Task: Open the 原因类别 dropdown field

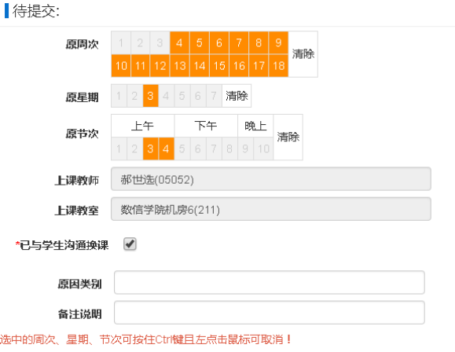Action: coord(270,282)
